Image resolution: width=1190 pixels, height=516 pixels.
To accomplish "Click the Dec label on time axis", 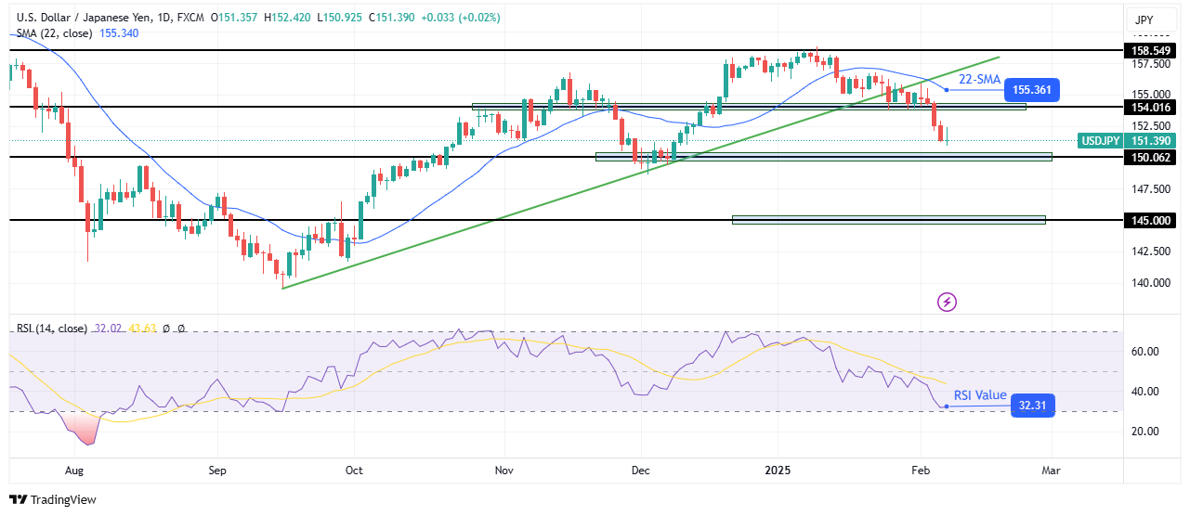I will tap(643, 471).
